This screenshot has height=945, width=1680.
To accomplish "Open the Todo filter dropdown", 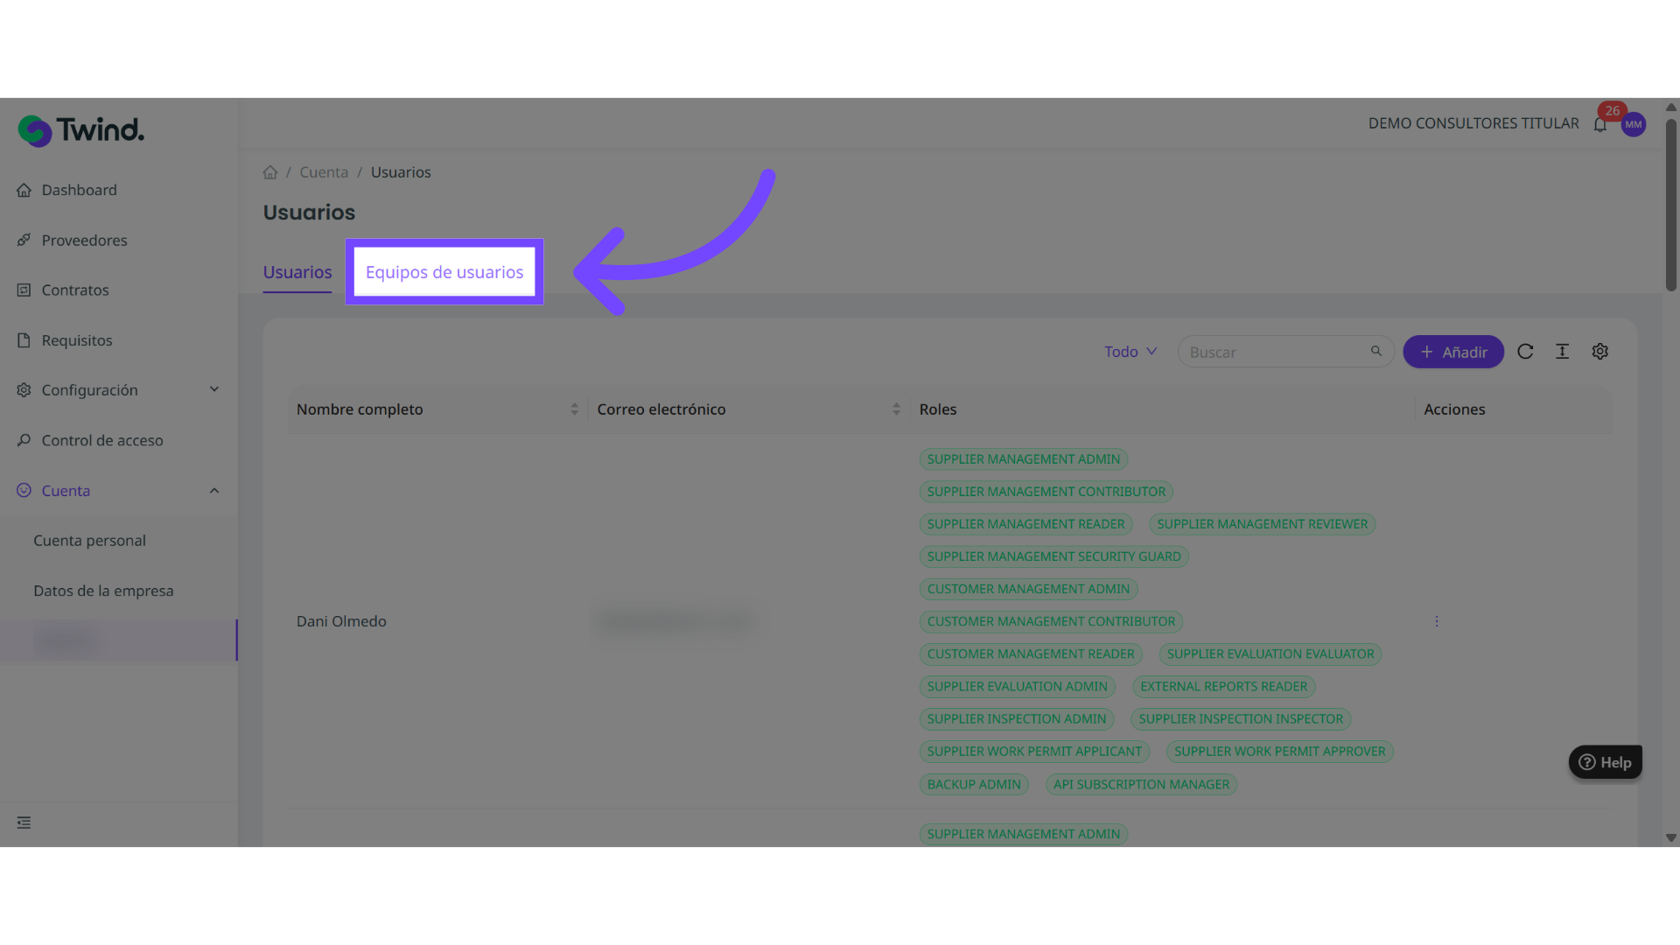I will (1130, 352).
